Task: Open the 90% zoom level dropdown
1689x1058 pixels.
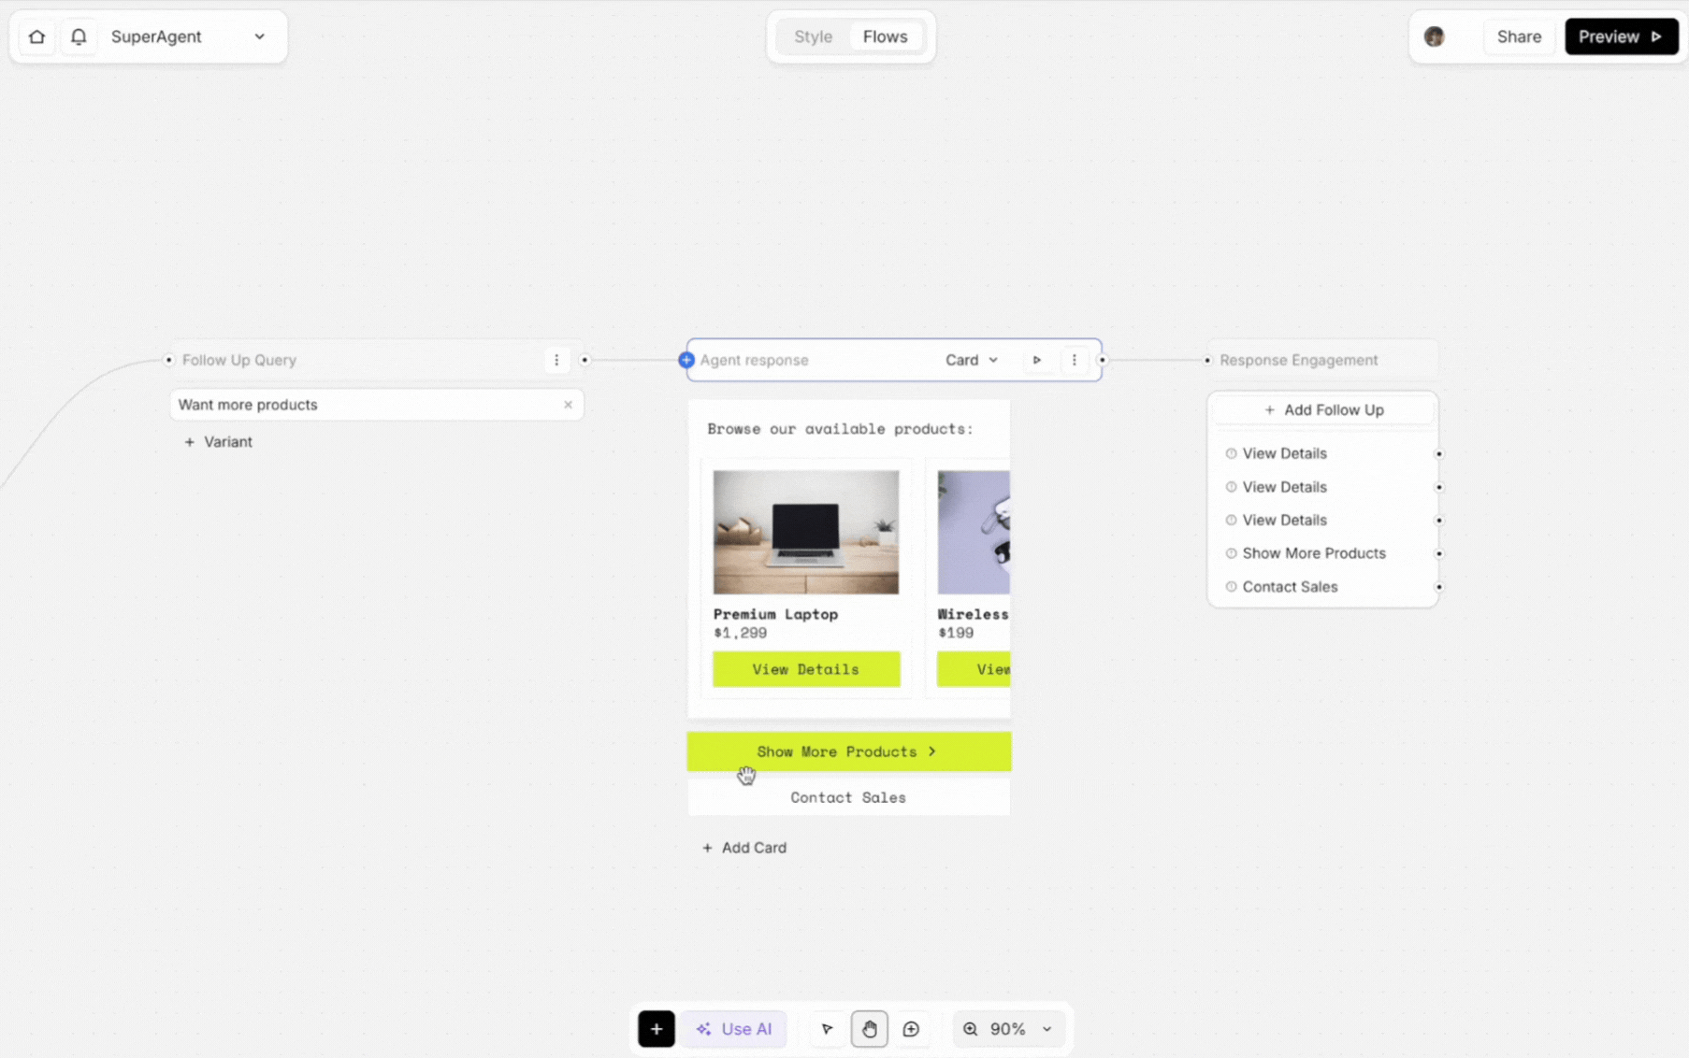Action: tap(1008, 1028)
